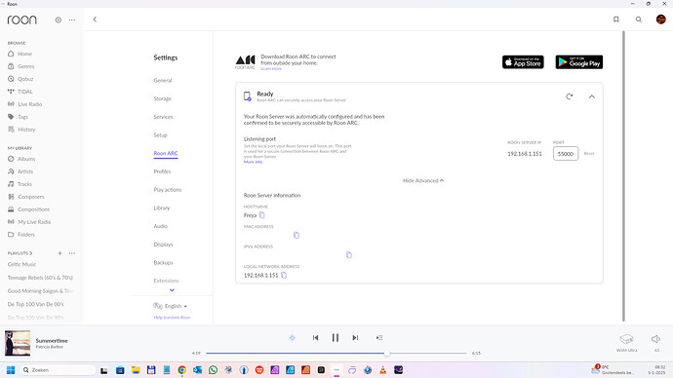
Task: Expand the settings list down chevron
Action: click(172, 290)
